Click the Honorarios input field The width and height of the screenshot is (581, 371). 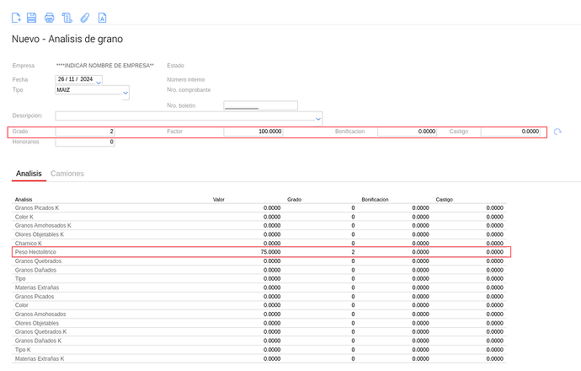(x=85, y=142)
